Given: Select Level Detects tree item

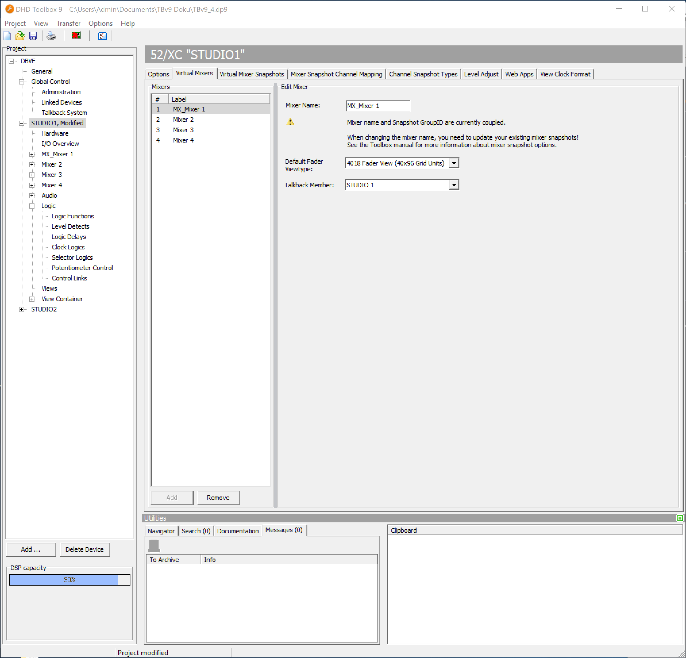Looking at the screenshot, I should pyautogui.click(x=70, y=226).
